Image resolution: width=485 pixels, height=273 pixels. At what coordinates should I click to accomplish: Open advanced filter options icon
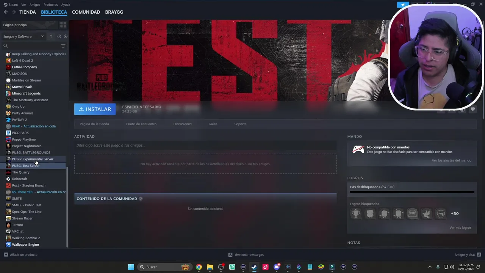click(63, 46)
